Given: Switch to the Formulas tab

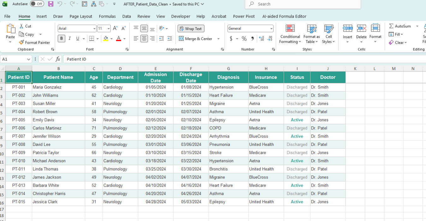Looking at the screenshot, I should point(107,16).
